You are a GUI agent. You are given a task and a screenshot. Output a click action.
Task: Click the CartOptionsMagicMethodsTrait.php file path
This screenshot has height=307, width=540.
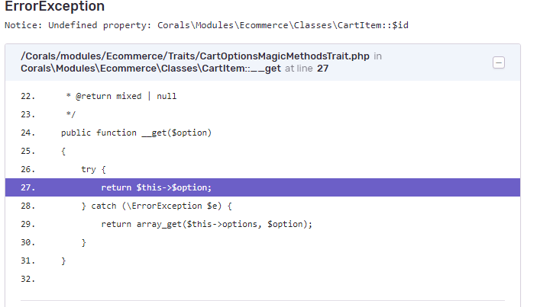(195, 56)
